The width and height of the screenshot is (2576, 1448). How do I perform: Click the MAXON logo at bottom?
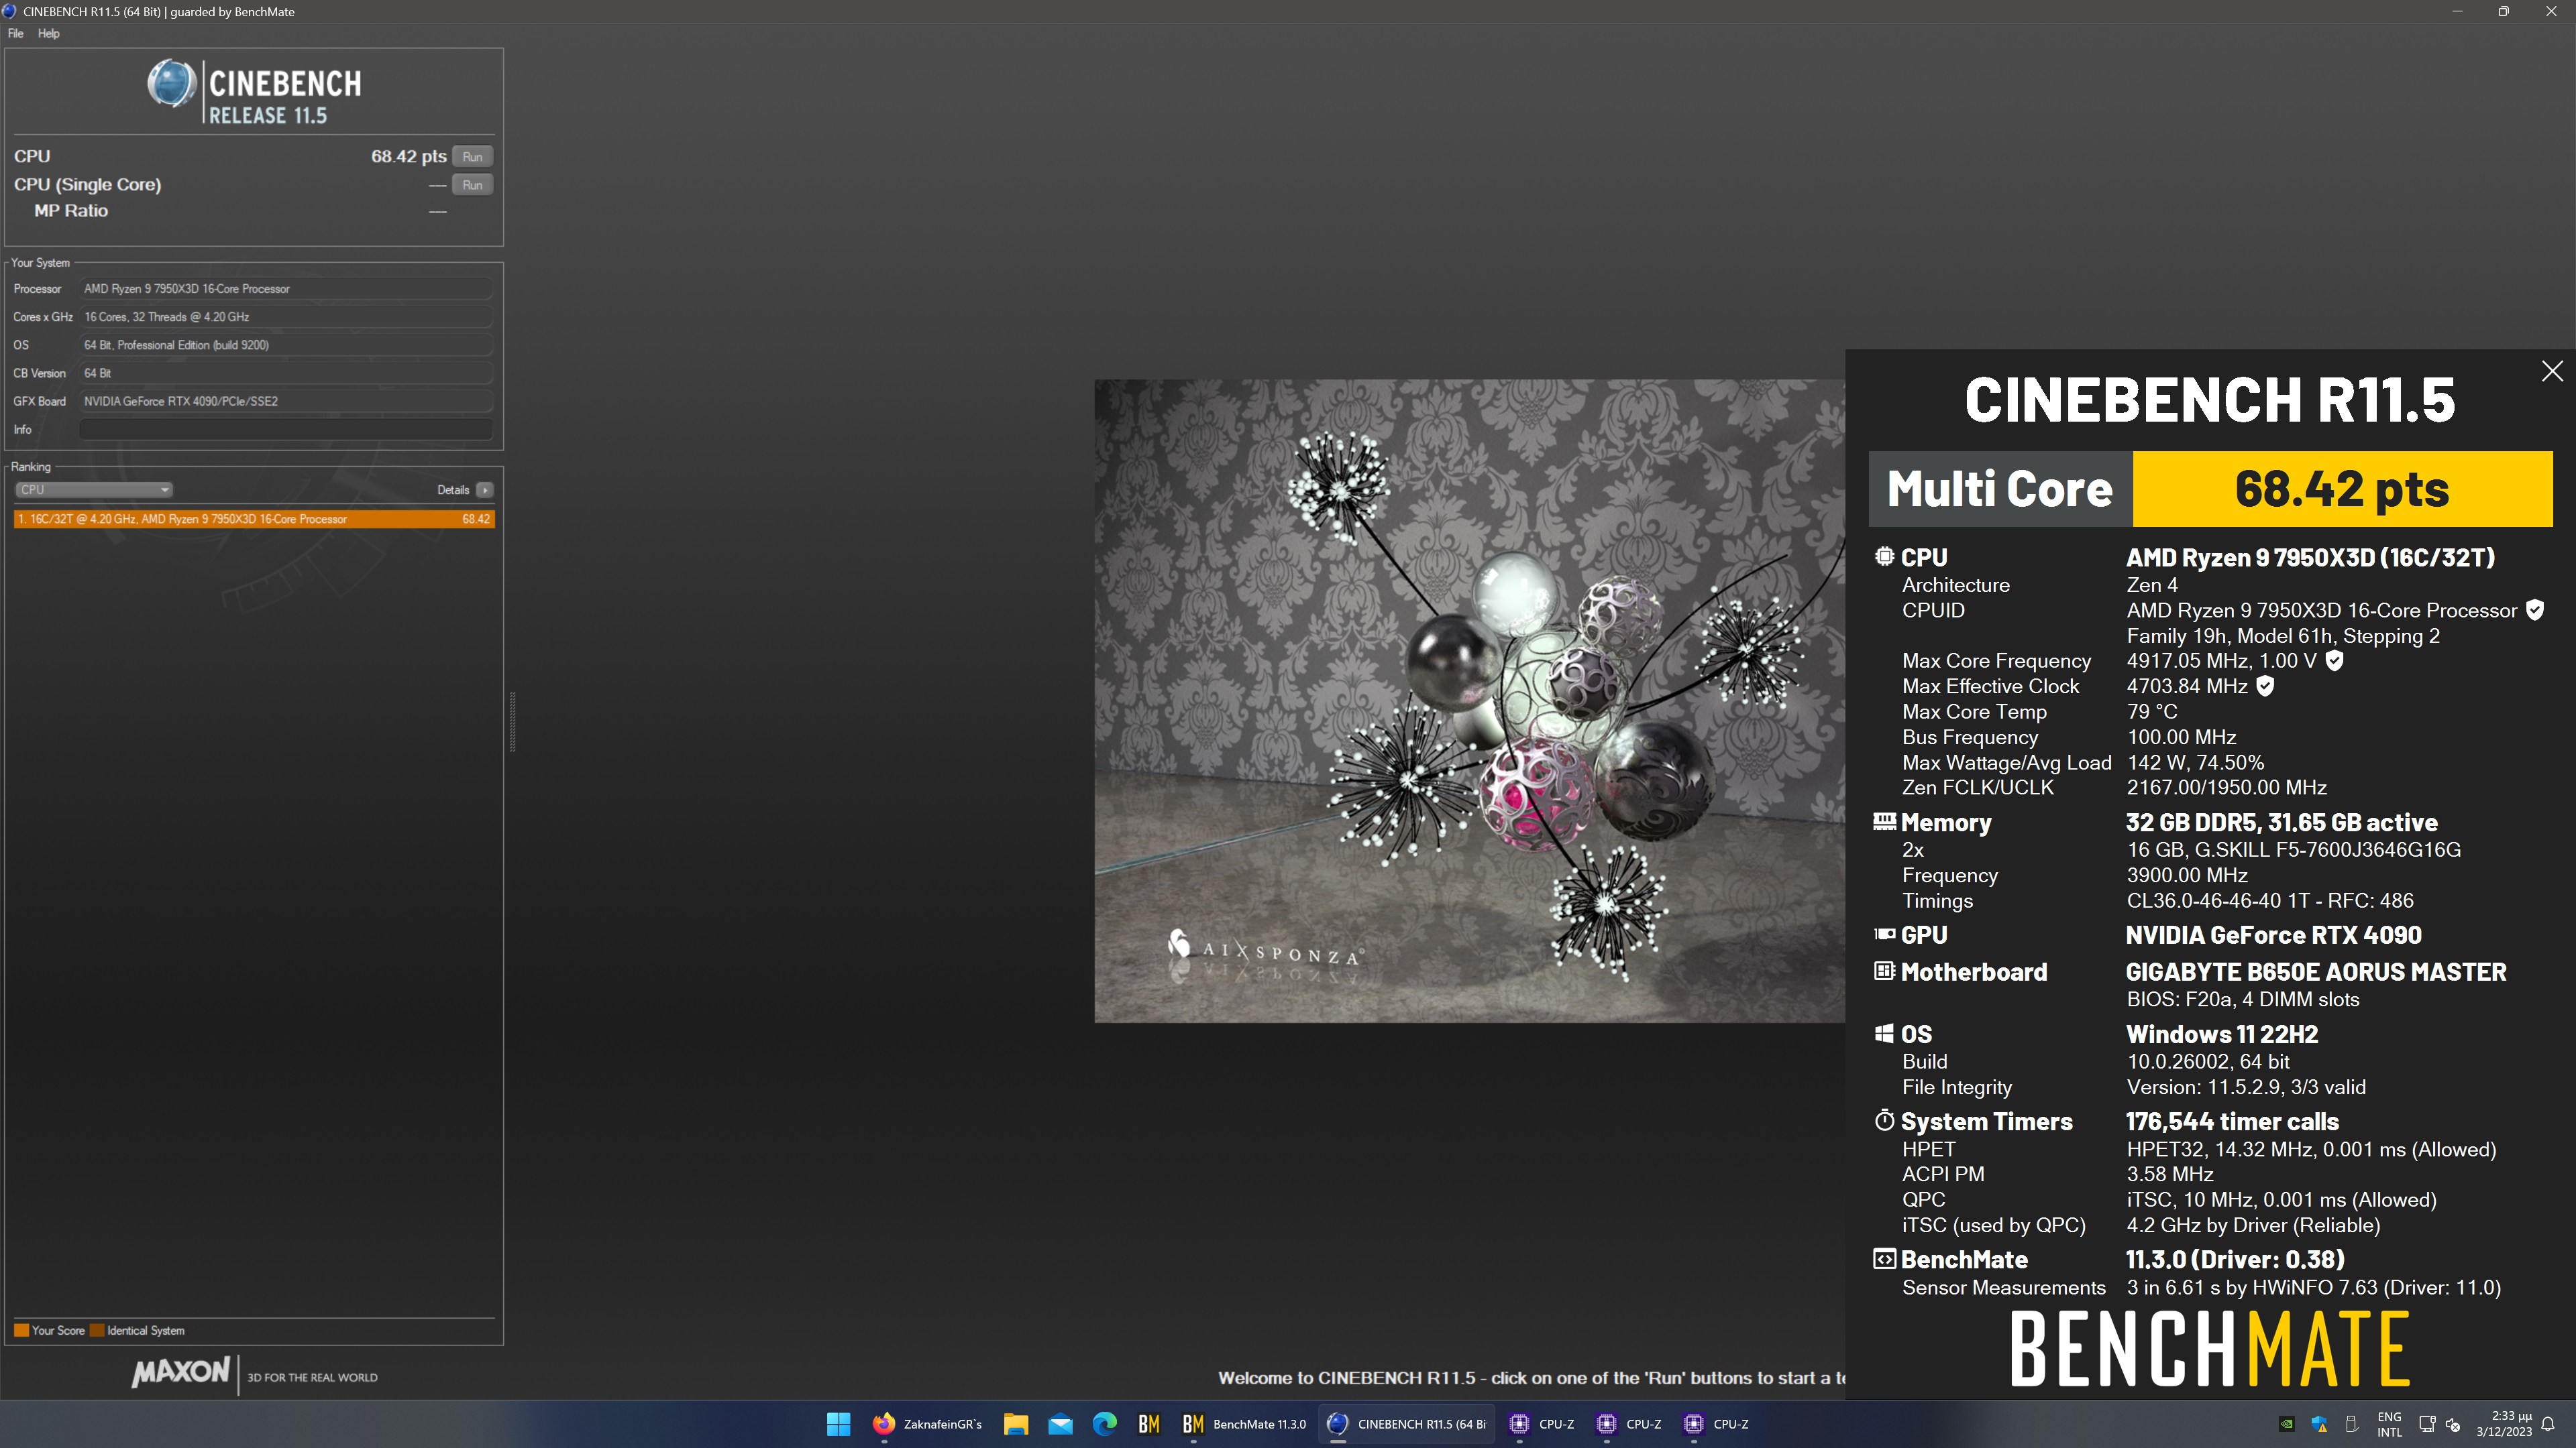tap(181, 1372)
